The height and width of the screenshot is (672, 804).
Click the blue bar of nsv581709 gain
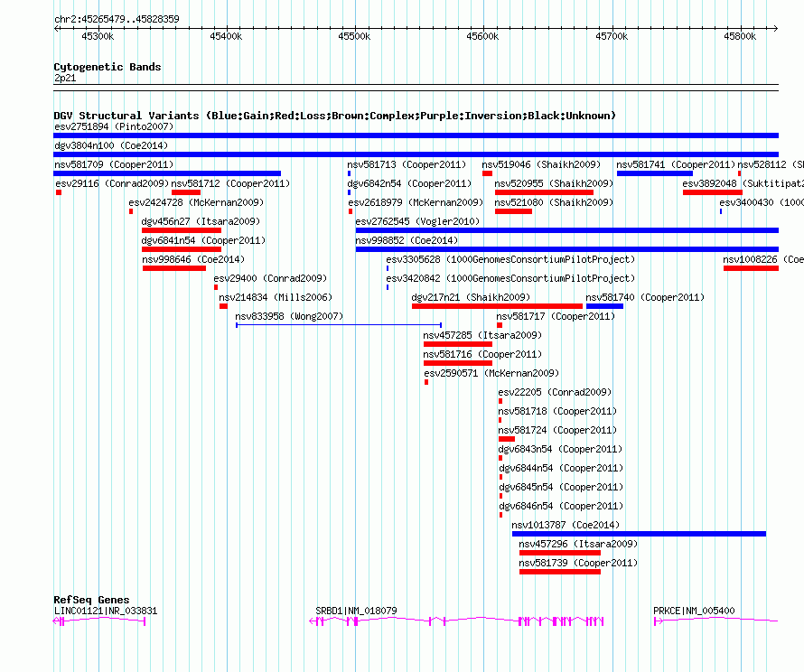(167, 173)
